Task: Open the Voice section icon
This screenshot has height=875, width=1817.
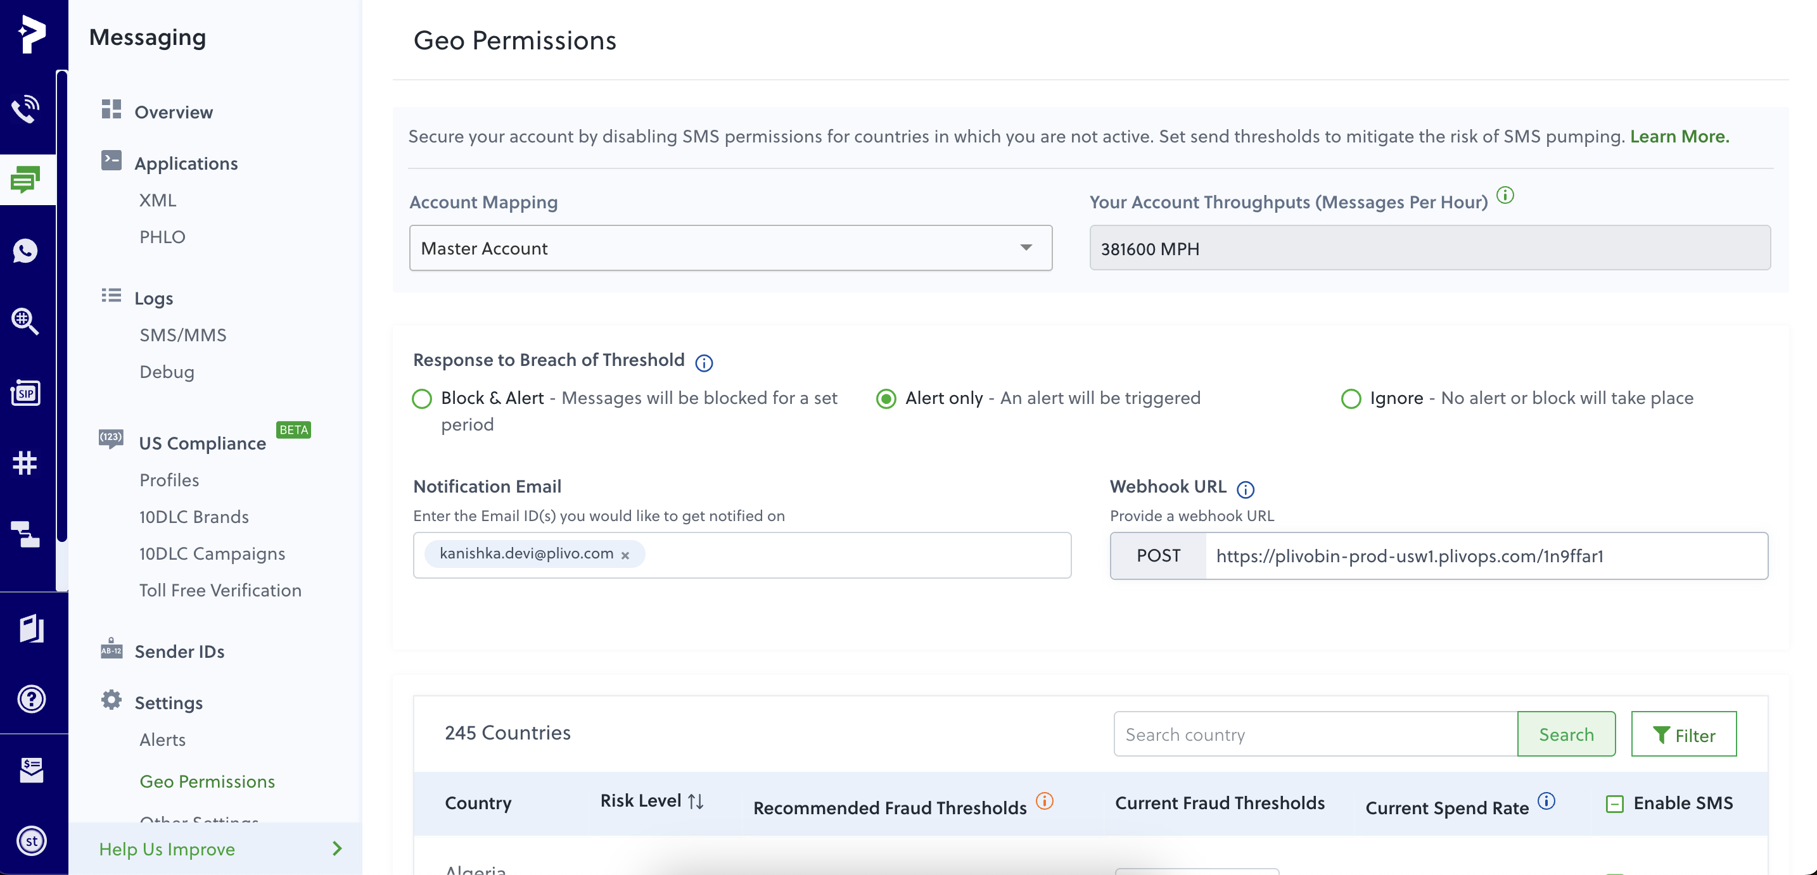Action: point(26,108)
